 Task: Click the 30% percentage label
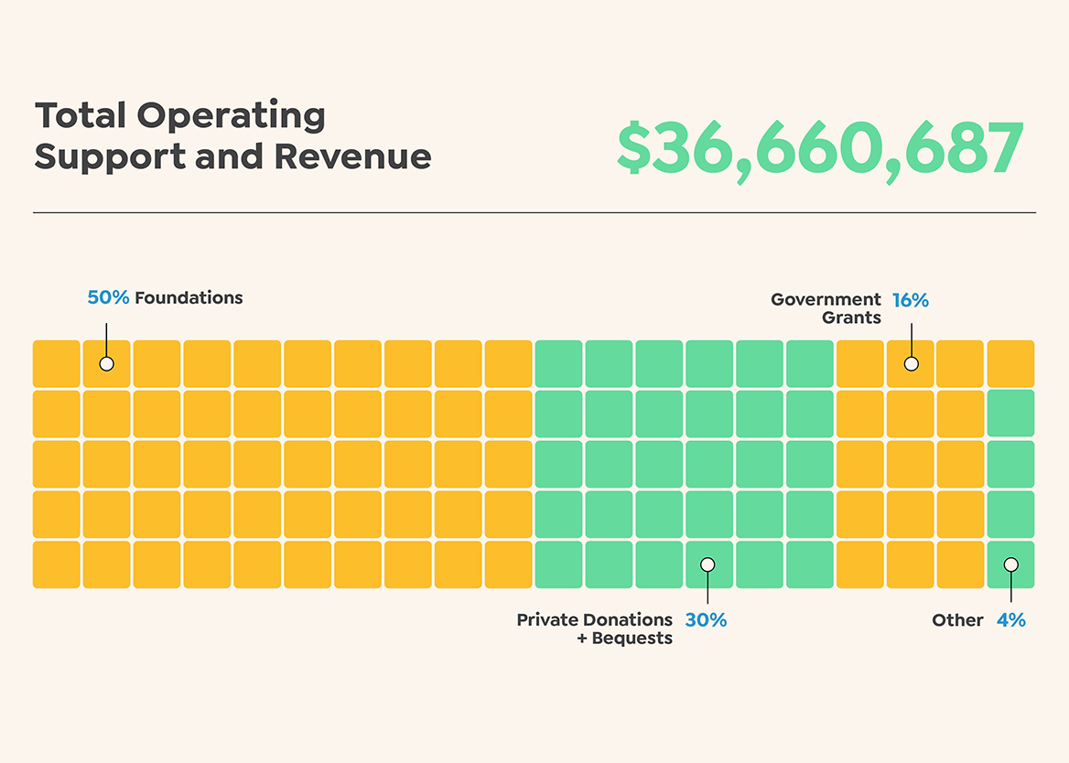pos(706,620)
